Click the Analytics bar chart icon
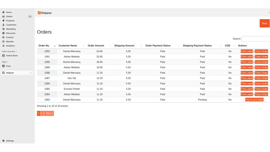This screenshot has height=152, width=270. coord(3,46)
